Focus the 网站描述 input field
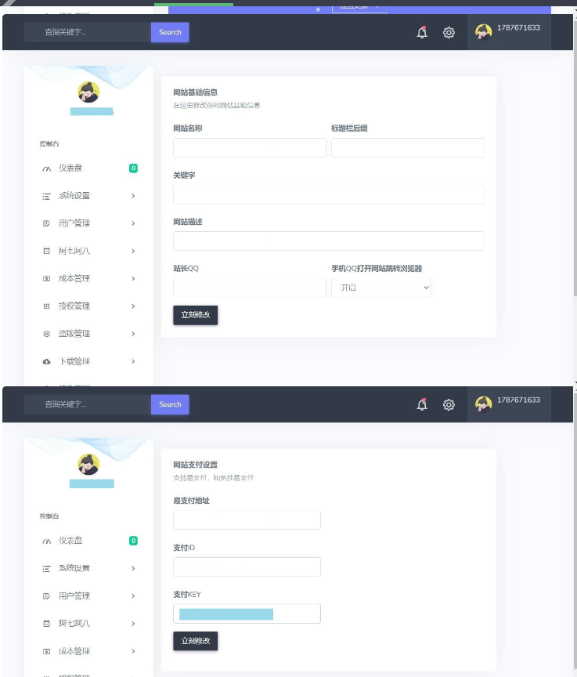Viewport: 577px width, 677px height. point(329,241)
